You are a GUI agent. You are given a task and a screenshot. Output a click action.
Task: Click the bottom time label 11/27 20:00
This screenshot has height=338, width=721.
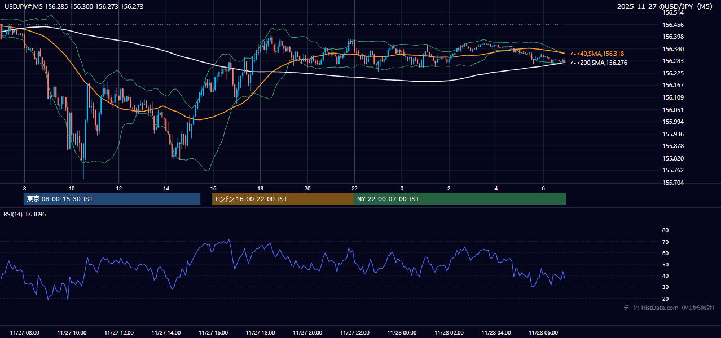click(x=307, y=333)
